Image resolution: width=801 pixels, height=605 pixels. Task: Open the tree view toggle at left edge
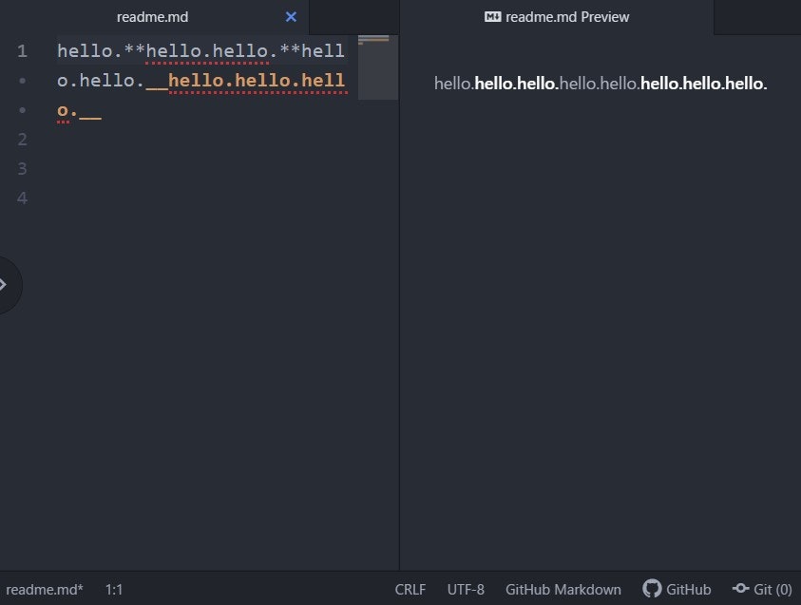click(x=6, y=285)
